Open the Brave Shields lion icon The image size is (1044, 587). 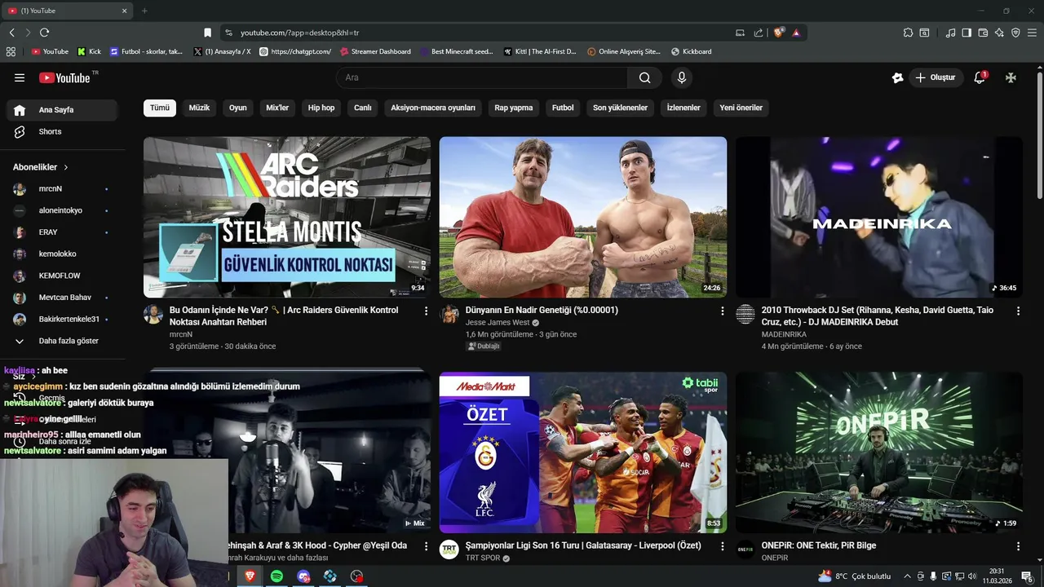779,33
